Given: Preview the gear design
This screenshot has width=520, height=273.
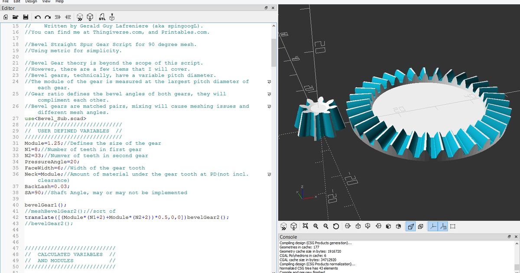Looking at the screenshot, I should click(80, 17).
